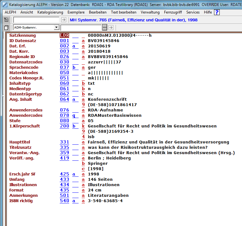Open the Services menu
The width and height of the screenshot is (242, 226).
193,12
